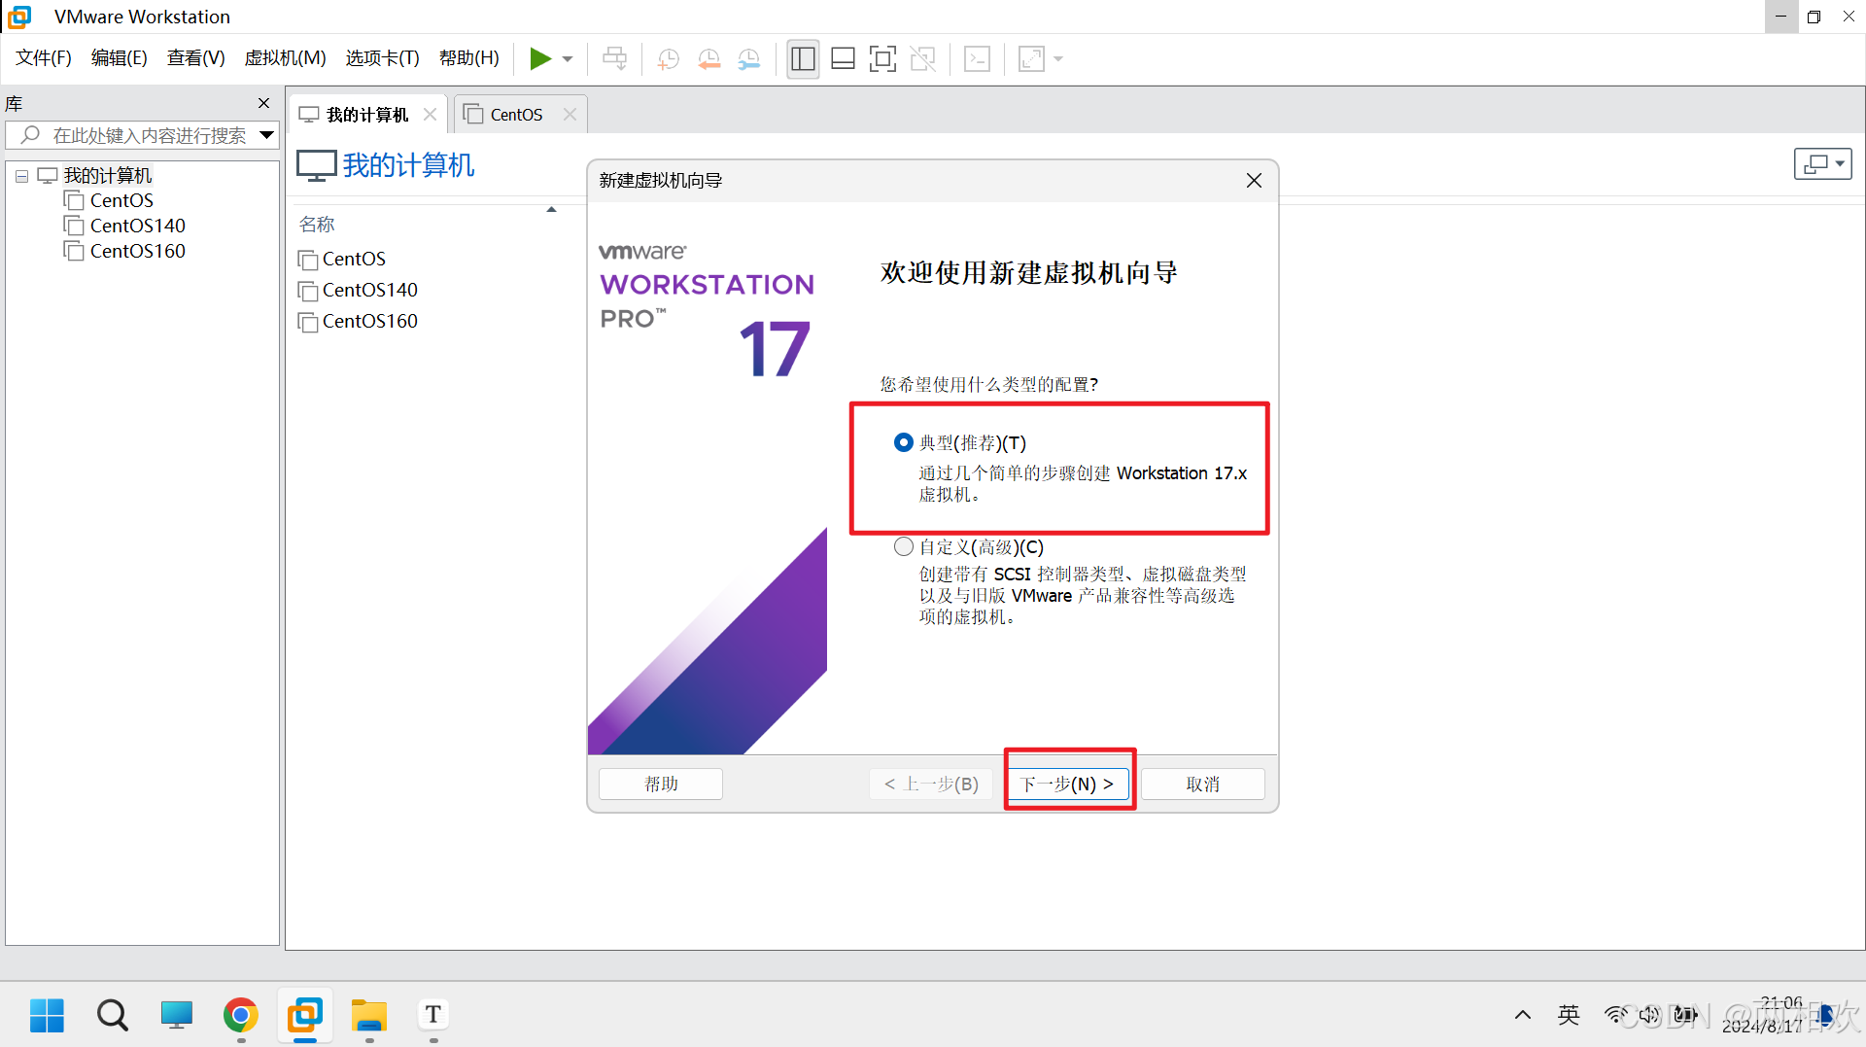
Task: Close the 我的计算机 tab
Action: [430, 115]
